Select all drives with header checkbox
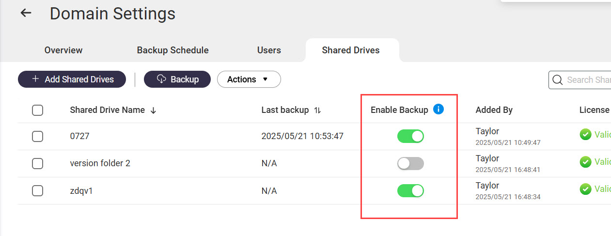The width and height of the screenshot is (611, 236). [38, 110]
